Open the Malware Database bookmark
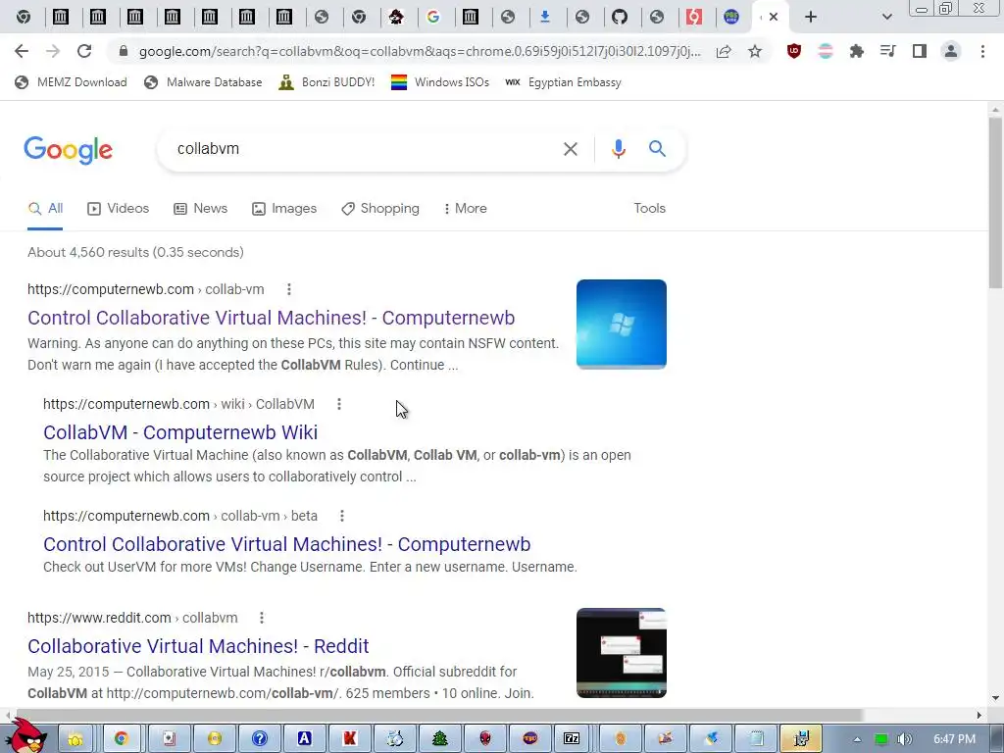1004x753 pixels. tap(204, 82)
